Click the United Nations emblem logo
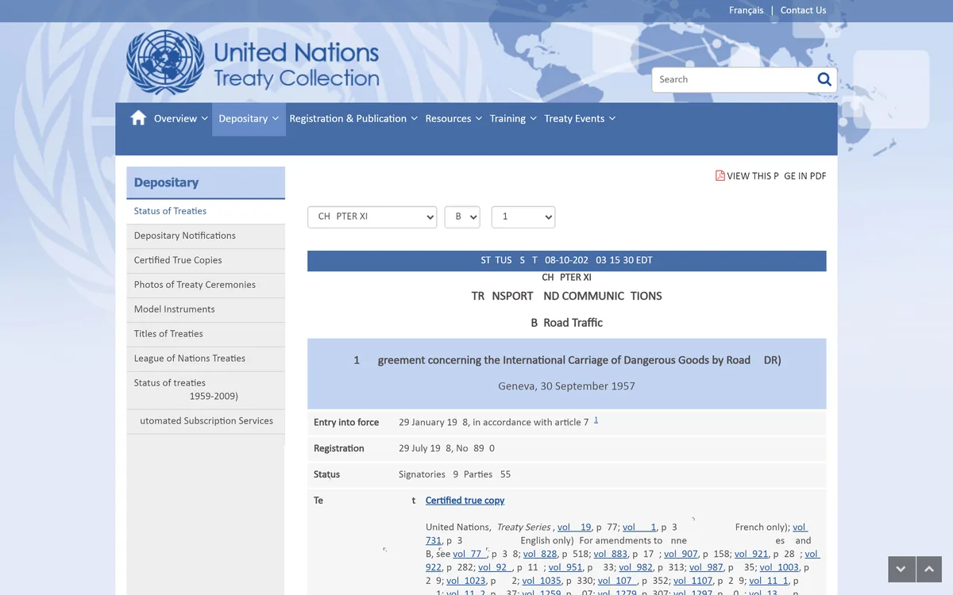 point(165,63)
